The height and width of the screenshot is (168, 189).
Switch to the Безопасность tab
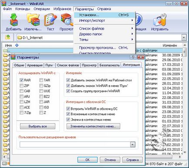pos(109,65)
